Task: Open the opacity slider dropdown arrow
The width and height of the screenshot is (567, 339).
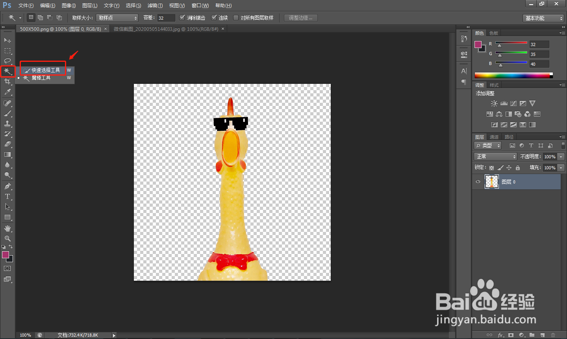Action: point(561,157)
